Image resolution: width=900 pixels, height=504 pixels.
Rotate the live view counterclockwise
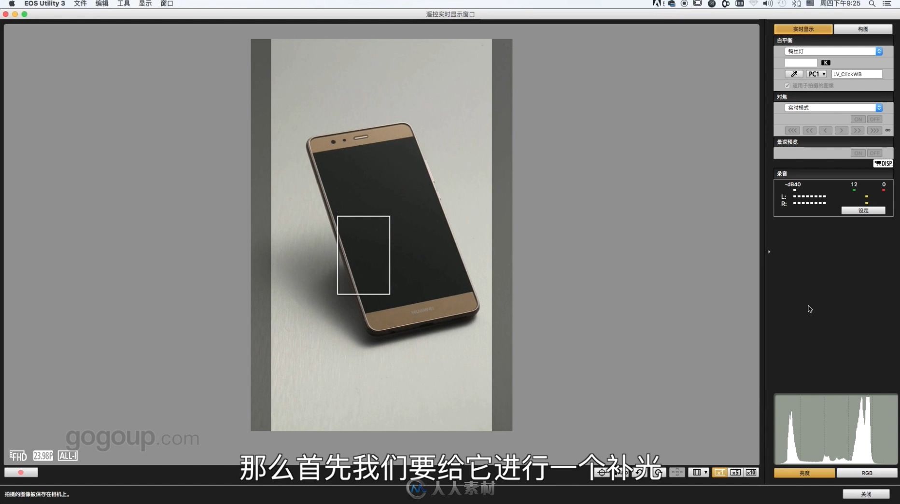[x=640, y=472]
